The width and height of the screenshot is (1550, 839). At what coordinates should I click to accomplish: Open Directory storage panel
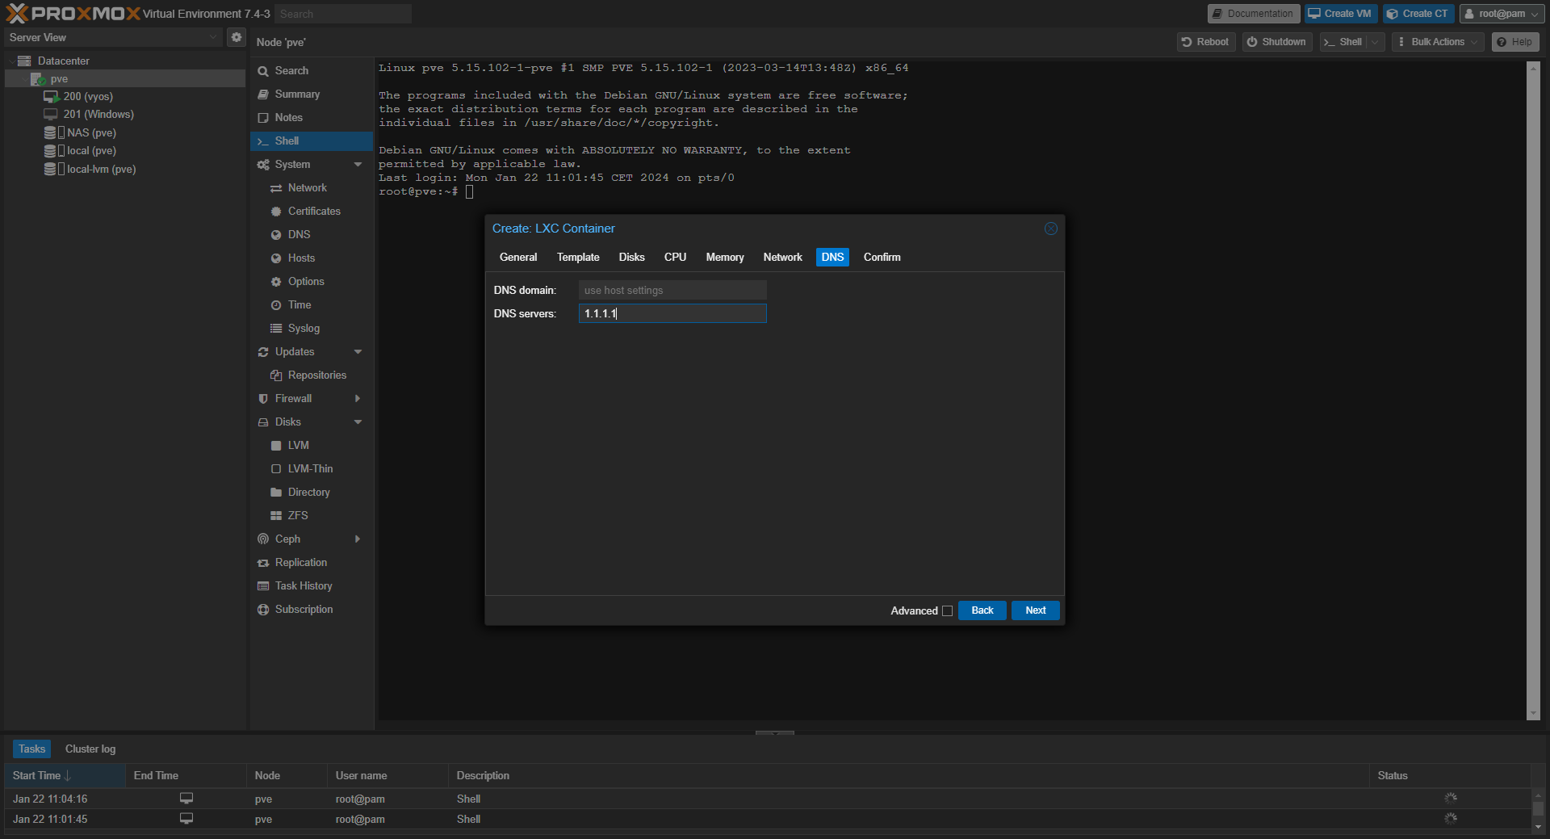pos(312,492)
